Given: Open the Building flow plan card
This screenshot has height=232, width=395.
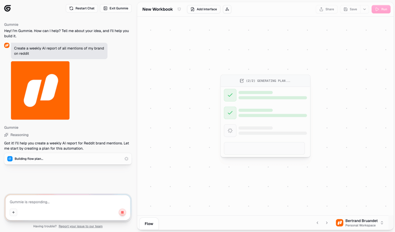Looking at the screenshot, I should click(x=68, y=158).
